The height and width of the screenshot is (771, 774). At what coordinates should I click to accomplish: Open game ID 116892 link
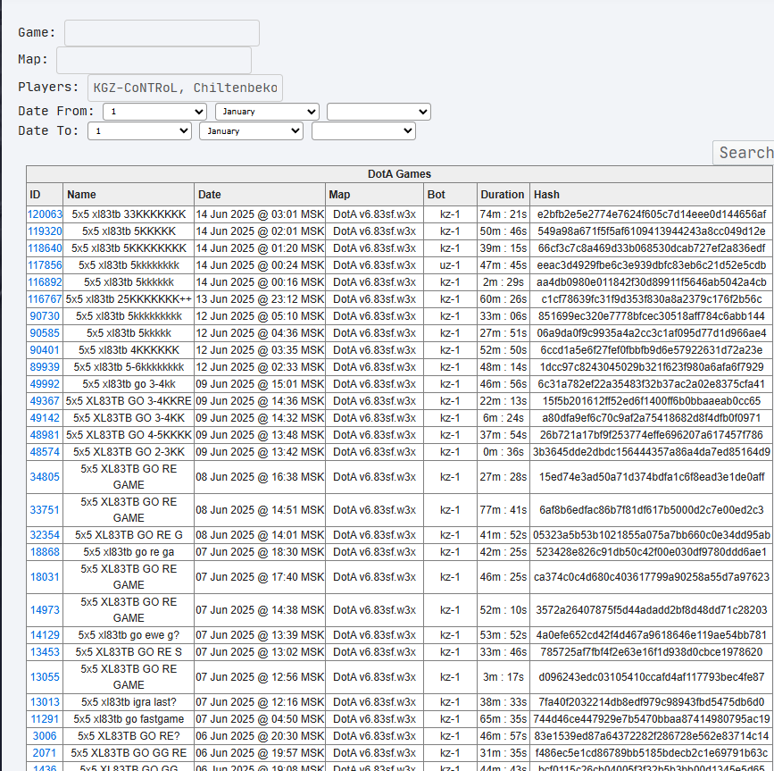click(45, 282)
